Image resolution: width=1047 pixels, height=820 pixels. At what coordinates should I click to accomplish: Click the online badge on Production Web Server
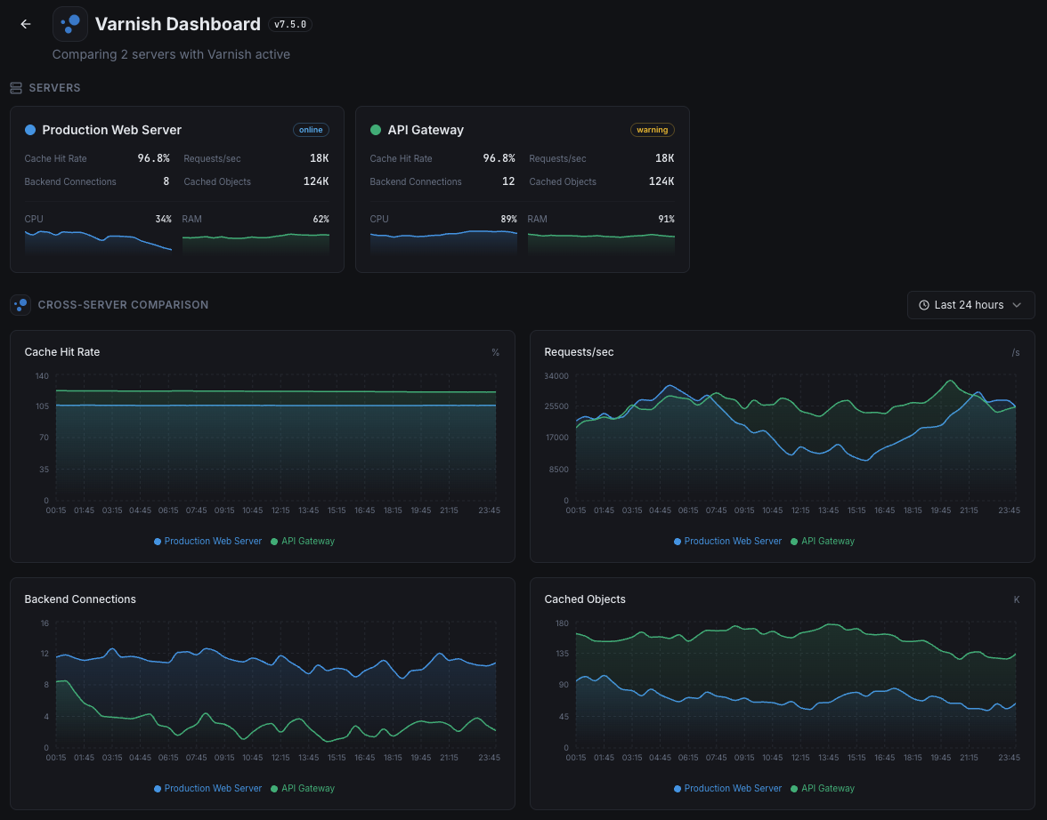click(x=311, y=129)
